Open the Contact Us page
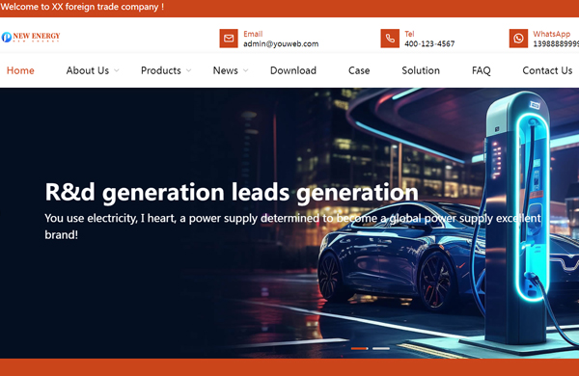579x376 pixels. click(547, 70)
